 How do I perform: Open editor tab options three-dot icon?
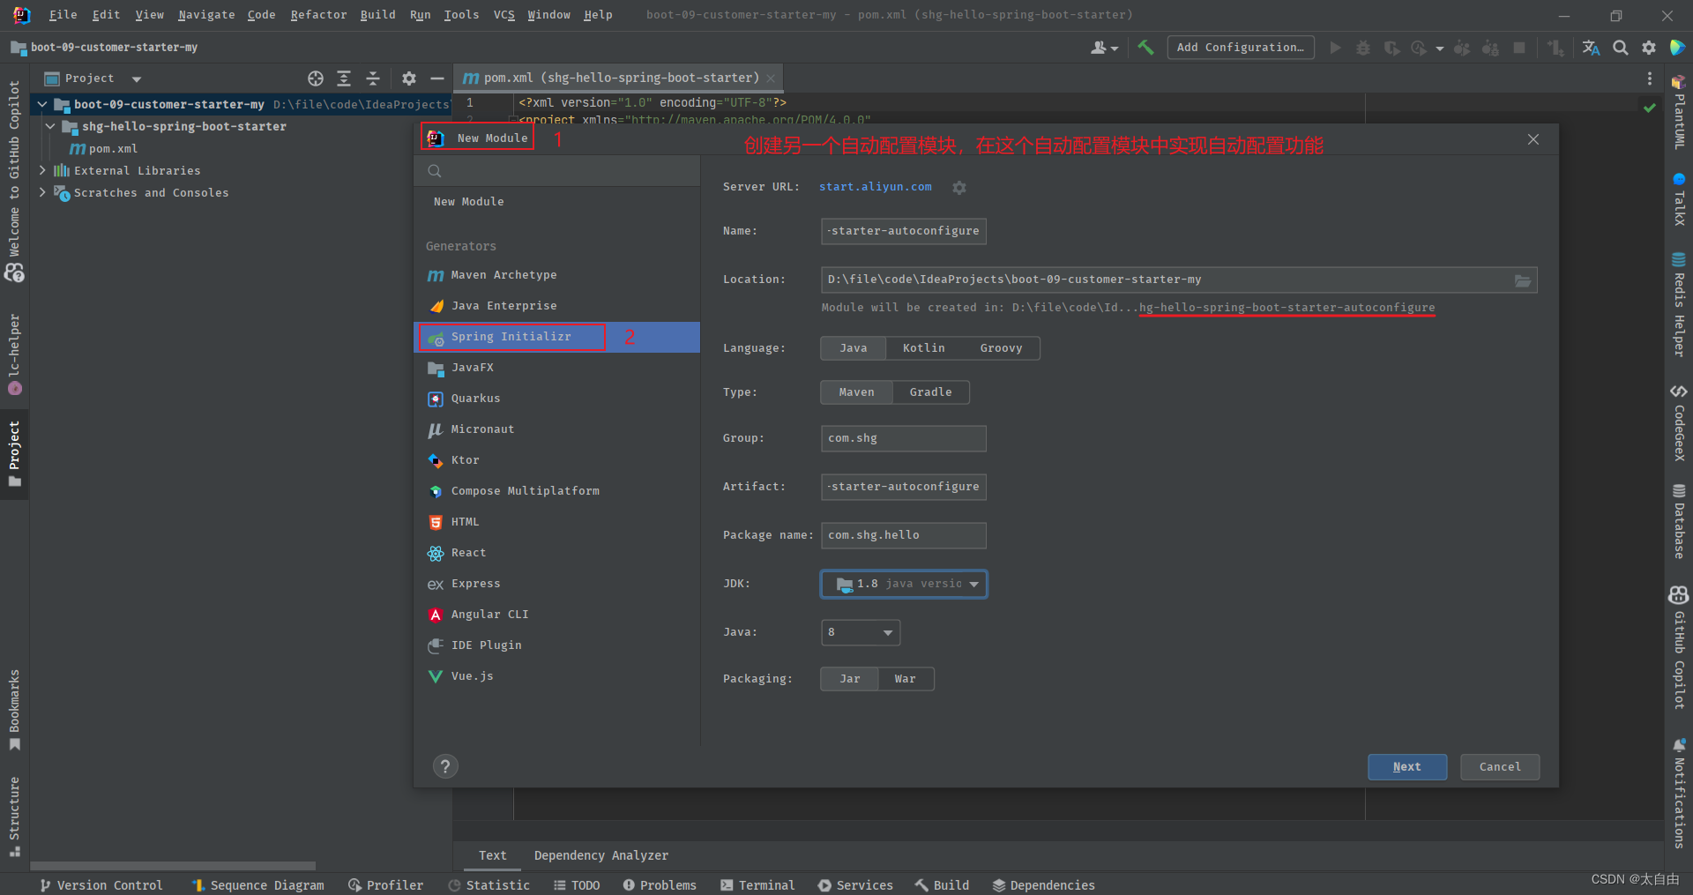[1650, 78]
